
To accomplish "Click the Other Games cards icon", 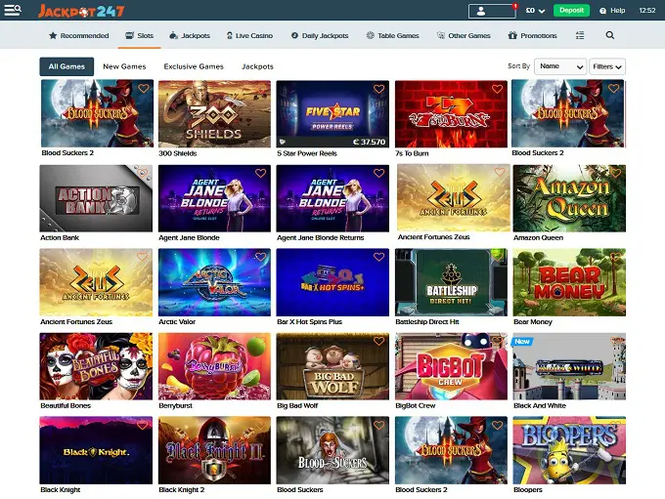I will 441,35.
